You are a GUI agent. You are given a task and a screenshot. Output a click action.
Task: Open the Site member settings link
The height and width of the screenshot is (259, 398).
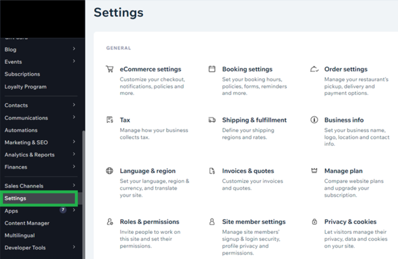click(253, 222)
